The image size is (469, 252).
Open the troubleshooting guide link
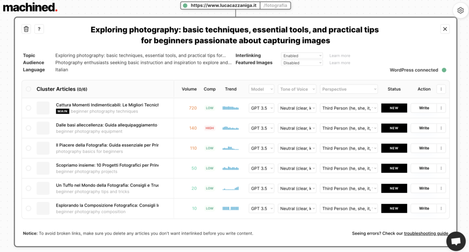(426, 234)
